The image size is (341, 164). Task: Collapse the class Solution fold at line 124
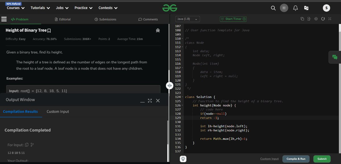pyautogui.click(x=183, y=97)
